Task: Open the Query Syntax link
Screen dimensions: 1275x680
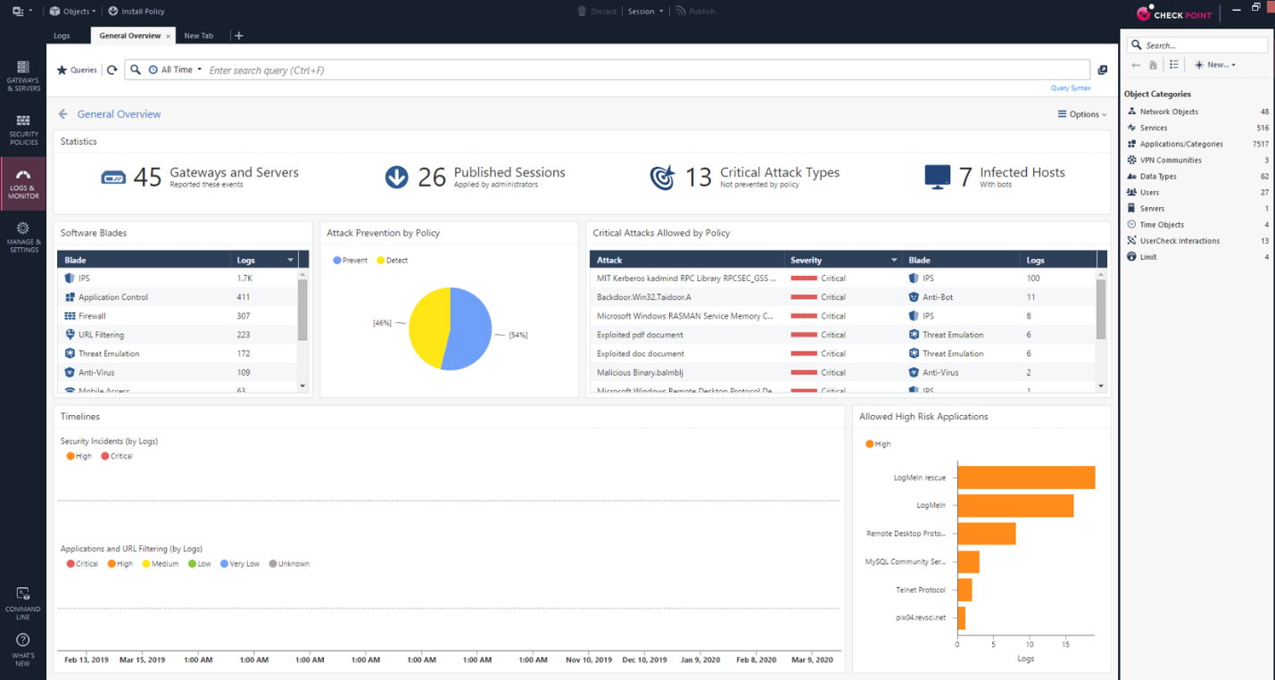Action: tap(1071, 88)
